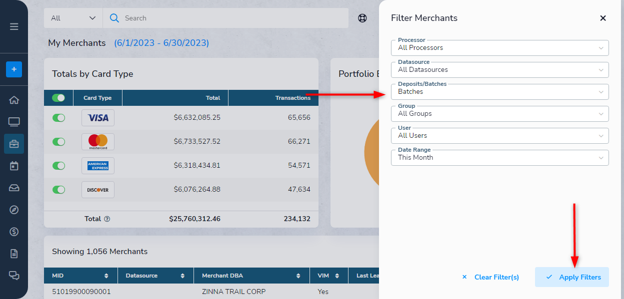
Task: Toggle all card types in header
Action: pos(58,98)
